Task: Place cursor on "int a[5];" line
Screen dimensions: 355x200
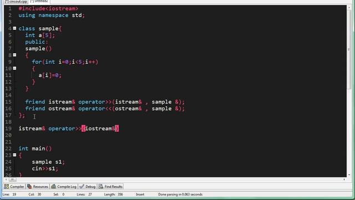Action: click(x=40, y=36)
